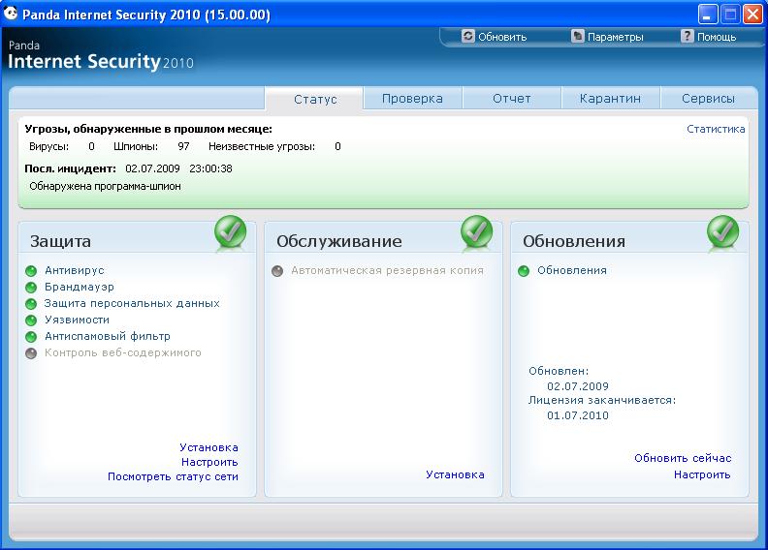
Task: Select Автоматическая резервная копия item
Action: [x=388, y=270]
